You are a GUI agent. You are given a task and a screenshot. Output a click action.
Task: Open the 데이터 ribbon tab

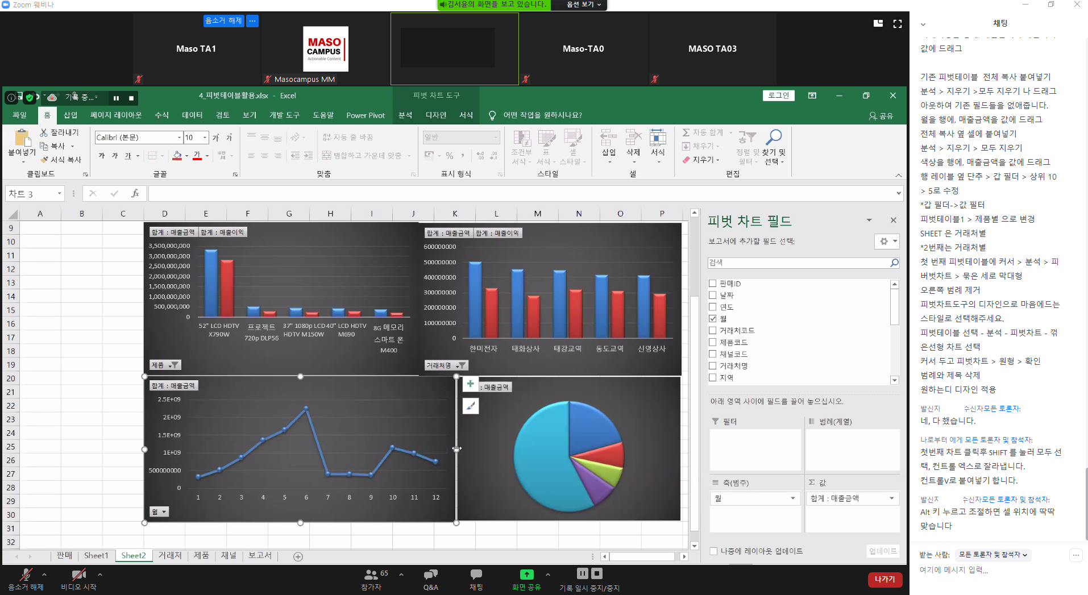pyautogui.click(x=192, y=115)
